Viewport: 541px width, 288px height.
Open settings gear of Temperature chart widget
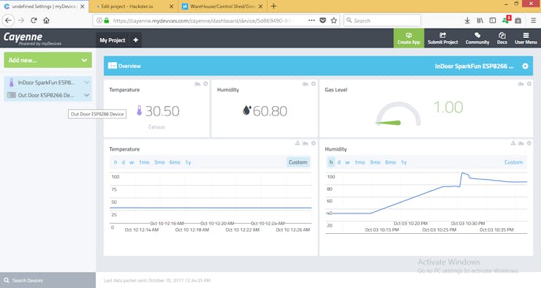click(314, 143)
